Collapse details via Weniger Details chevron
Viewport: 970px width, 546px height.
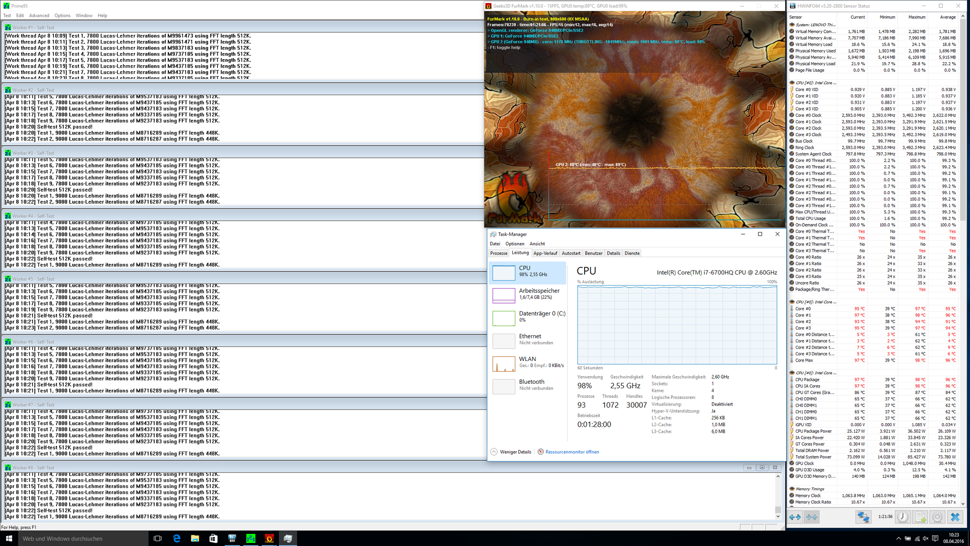[x=494, y=452]
